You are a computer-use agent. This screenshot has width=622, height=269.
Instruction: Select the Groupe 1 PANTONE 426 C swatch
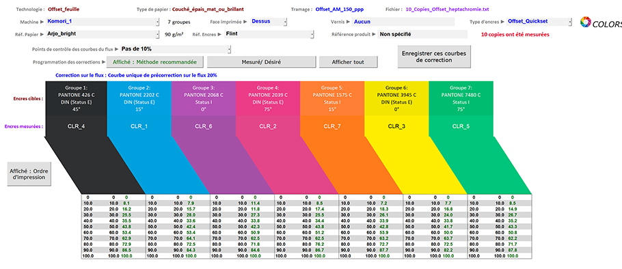(x=77, y=98)
